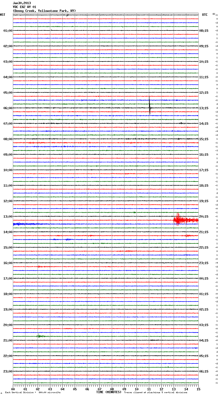Click the 18:15 UTC time label
The height and width of the screenshot is (396, 219).
(x=204, y=186)
